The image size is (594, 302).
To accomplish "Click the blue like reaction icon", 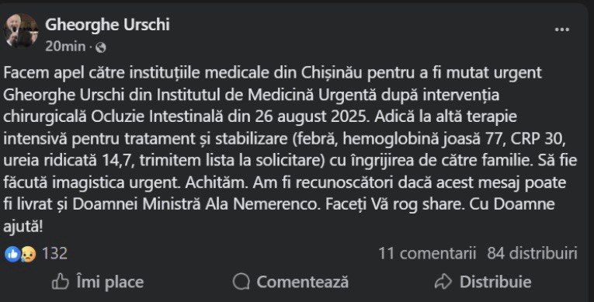I will pyautogui.click(x=12, y=254).
